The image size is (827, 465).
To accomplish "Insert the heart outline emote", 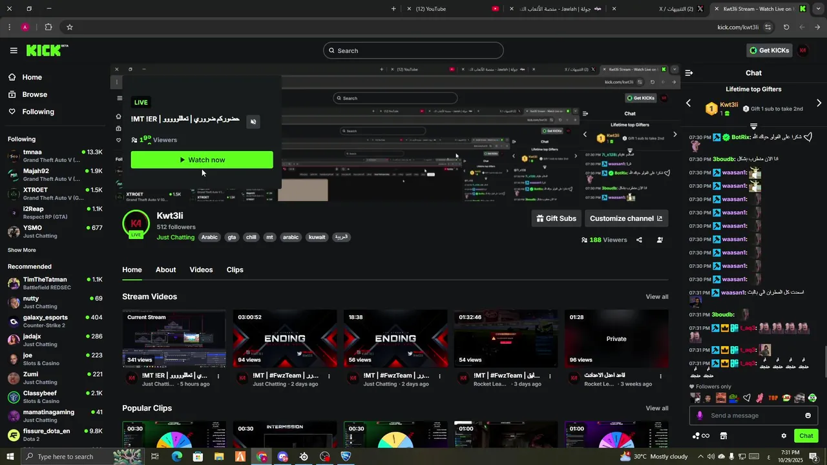I will tap(747, 398).
